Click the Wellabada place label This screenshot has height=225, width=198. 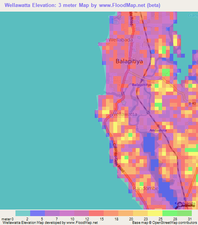121,40
